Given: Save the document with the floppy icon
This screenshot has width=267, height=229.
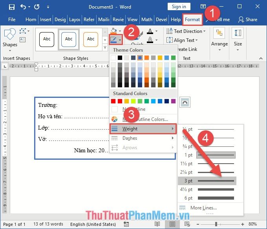Looking at the screenshot, I should pos(12,7).
